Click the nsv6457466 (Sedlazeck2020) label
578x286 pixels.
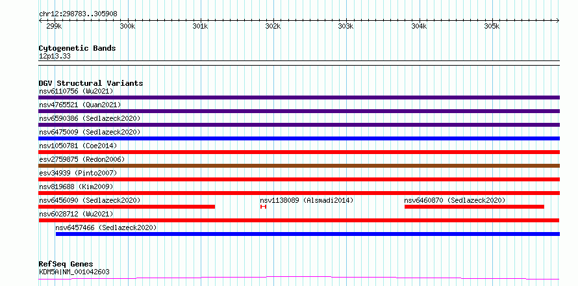click(x=106, y=227)
